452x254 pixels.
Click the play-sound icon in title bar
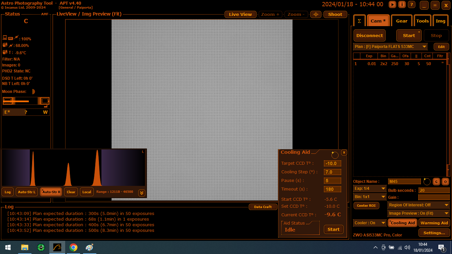point(392,4)
